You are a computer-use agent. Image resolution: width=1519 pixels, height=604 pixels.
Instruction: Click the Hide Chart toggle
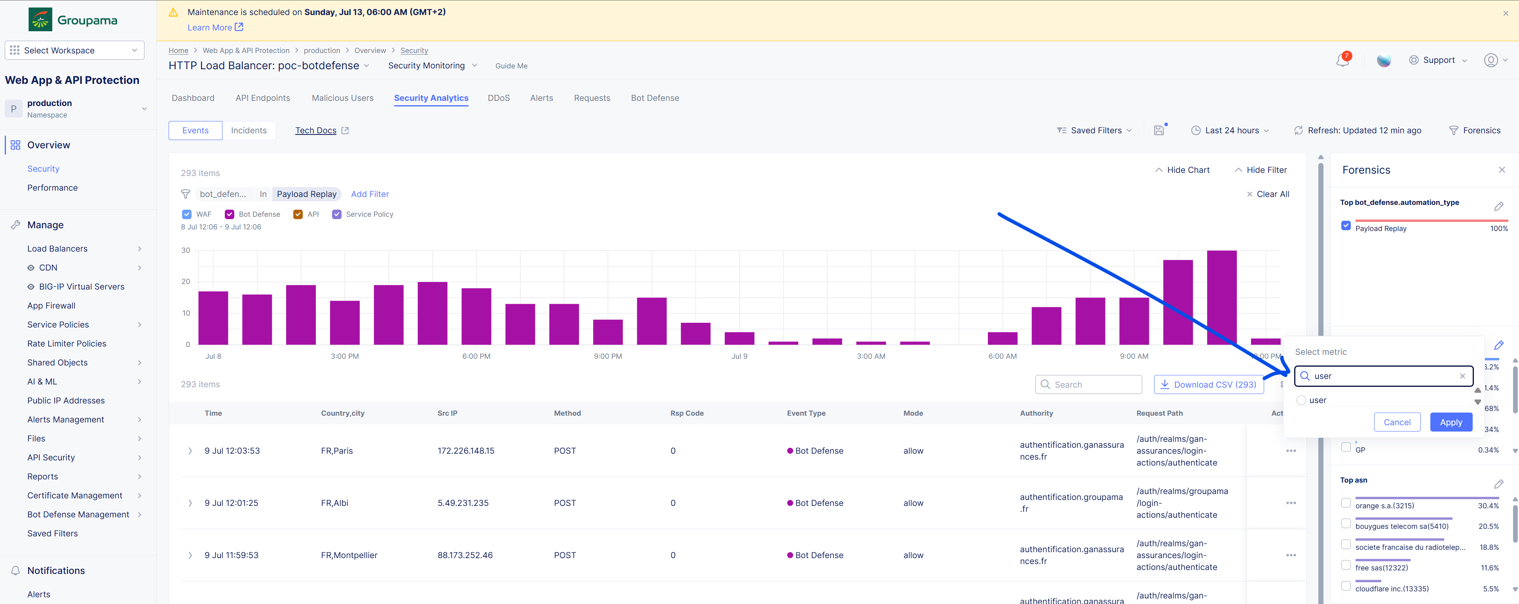pos(1182,170)
